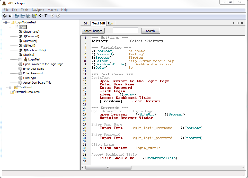This screenshot has width=248, height=178.
Task: Click the back navigation arrow
Action: pos(5,16)
